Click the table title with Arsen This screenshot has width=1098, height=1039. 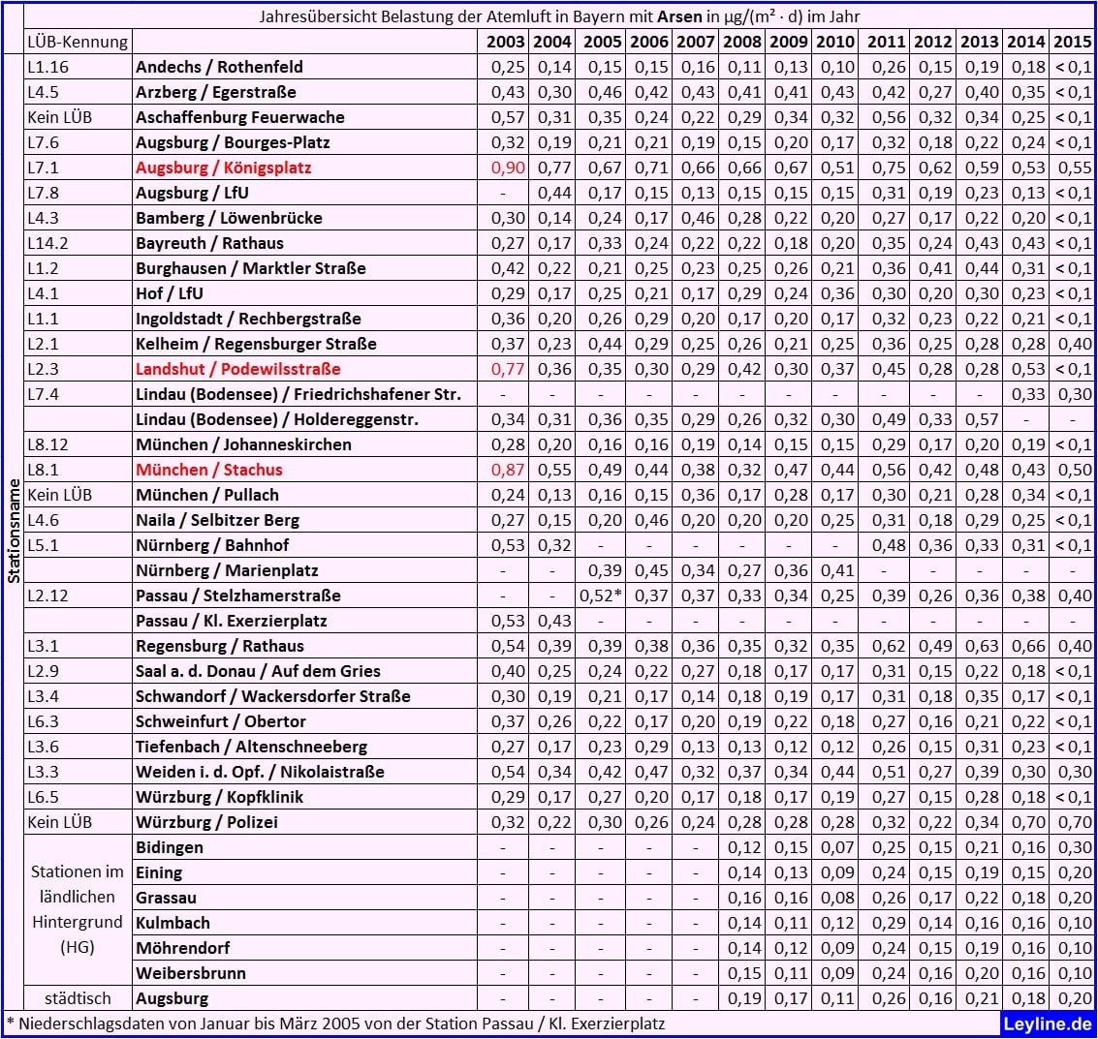(559, 16)
